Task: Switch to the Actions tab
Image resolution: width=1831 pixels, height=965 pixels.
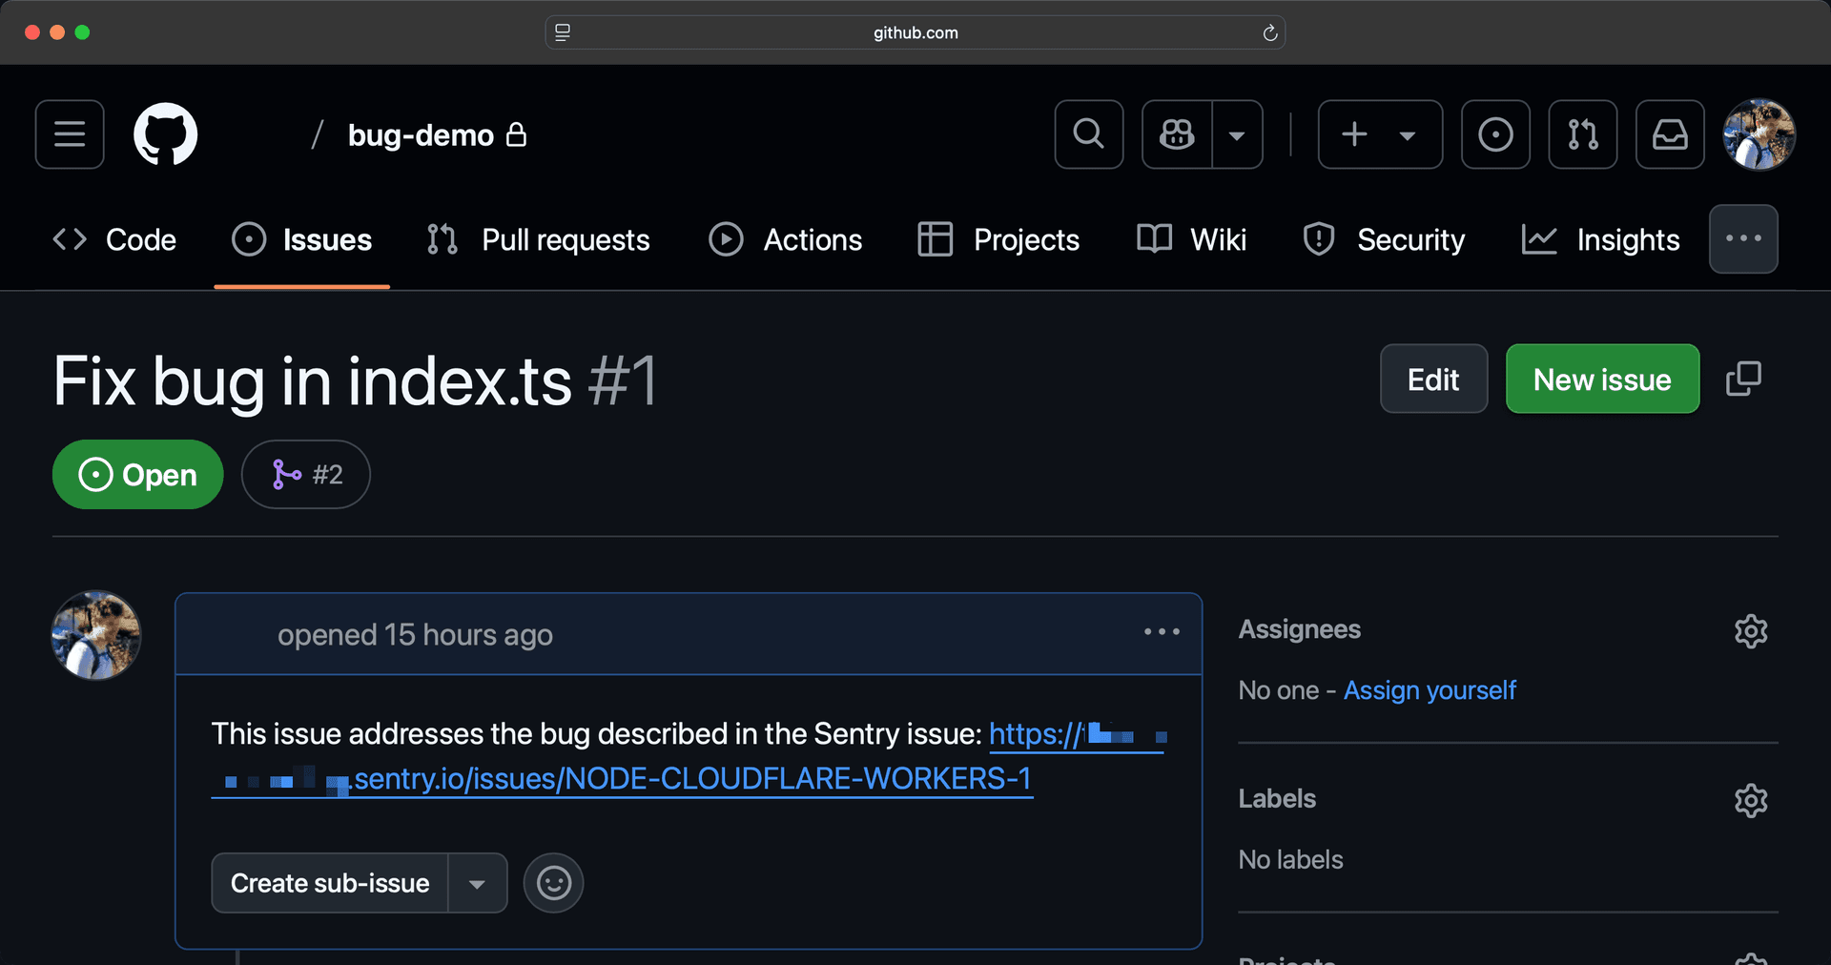Action: 786,239
